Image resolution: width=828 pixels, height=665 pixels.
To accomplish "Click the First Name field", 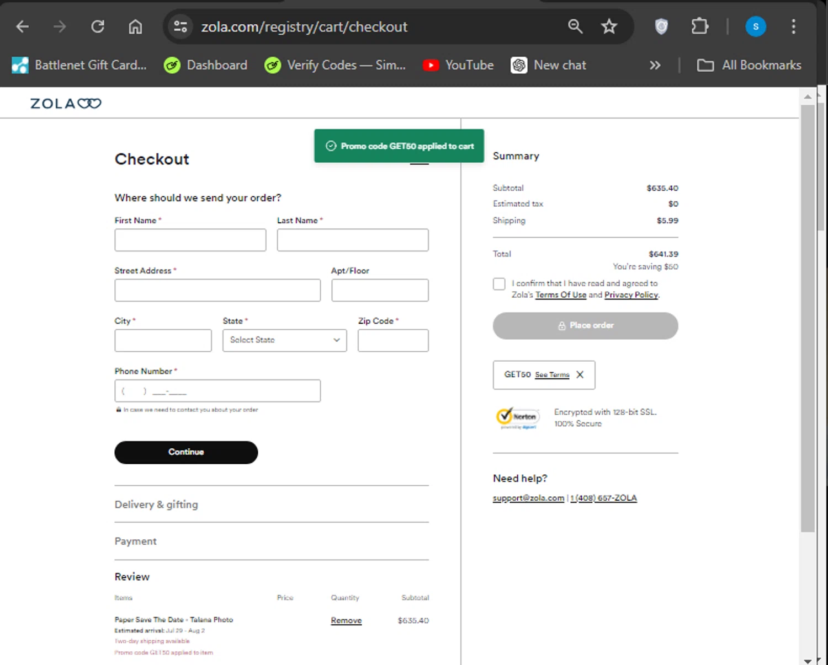I will point(190,240).
